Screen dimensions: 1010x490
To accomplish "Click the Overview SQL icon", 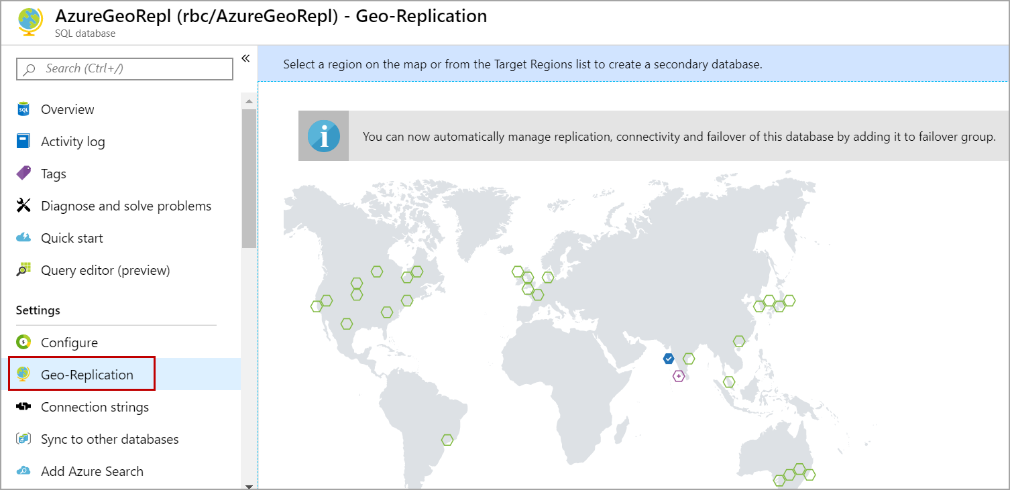I will [x=23, y=109].
